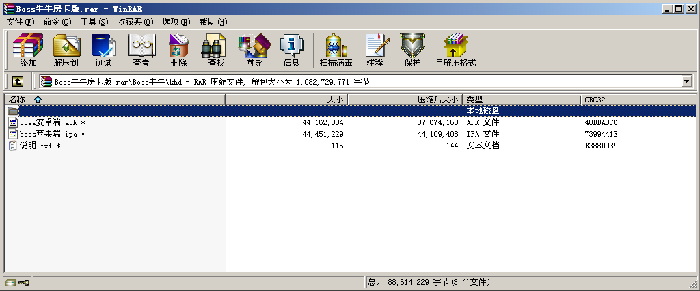Click the Delete (删除) toolbar icon

pos(178,51)
